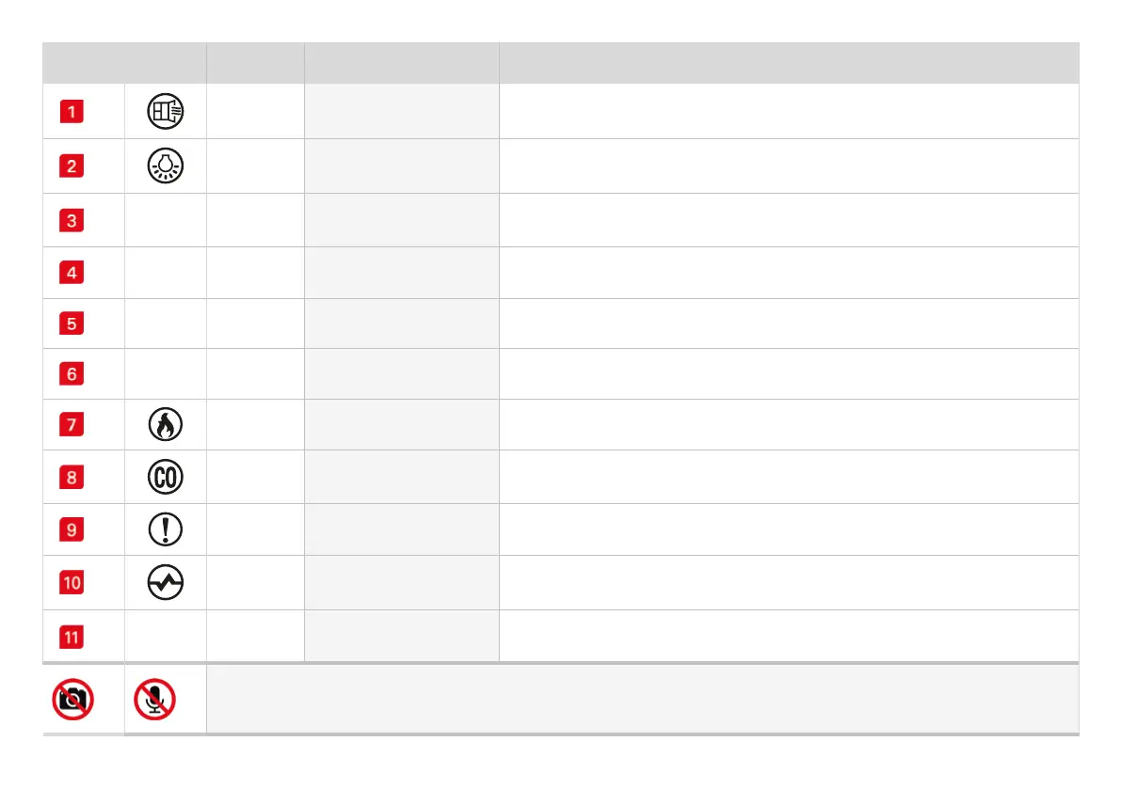Select the red number 1 badge

click(72, 112)
